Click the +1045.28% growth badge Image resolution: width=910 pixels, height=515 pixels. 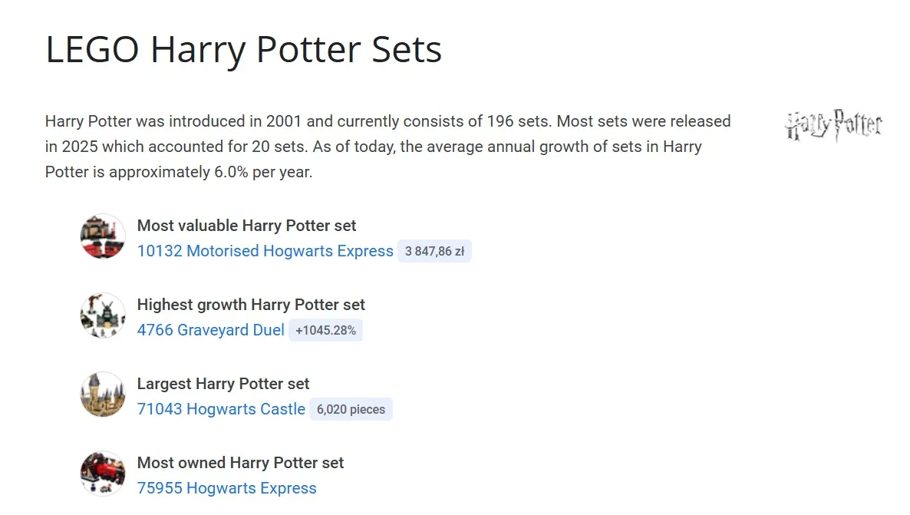tap(325, 330)
